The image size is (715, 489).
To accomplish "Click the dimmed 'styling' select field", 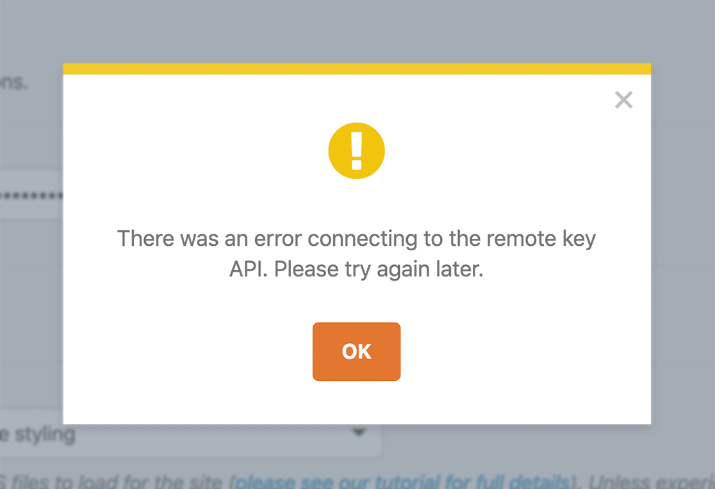I will point(191,435).
